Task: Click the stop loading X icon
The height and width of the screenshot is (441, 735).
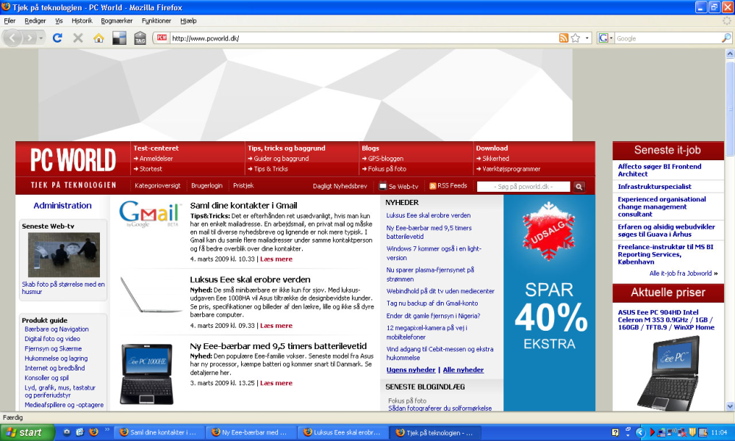Action: point(78,38)
